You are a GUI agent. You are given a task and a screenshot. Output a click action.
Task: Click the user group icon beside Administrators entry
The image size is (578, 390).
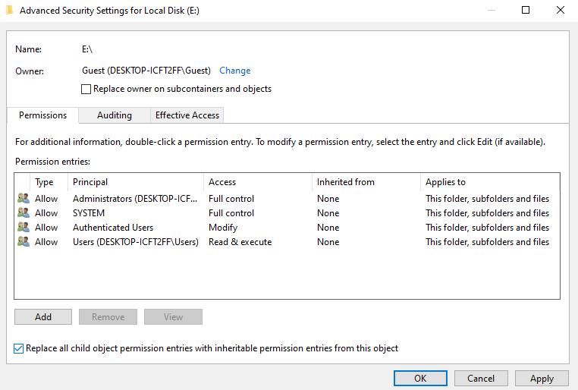click(x=23, y=199)
